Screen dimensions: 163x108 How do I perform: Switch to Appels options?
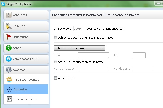(26, 48)
